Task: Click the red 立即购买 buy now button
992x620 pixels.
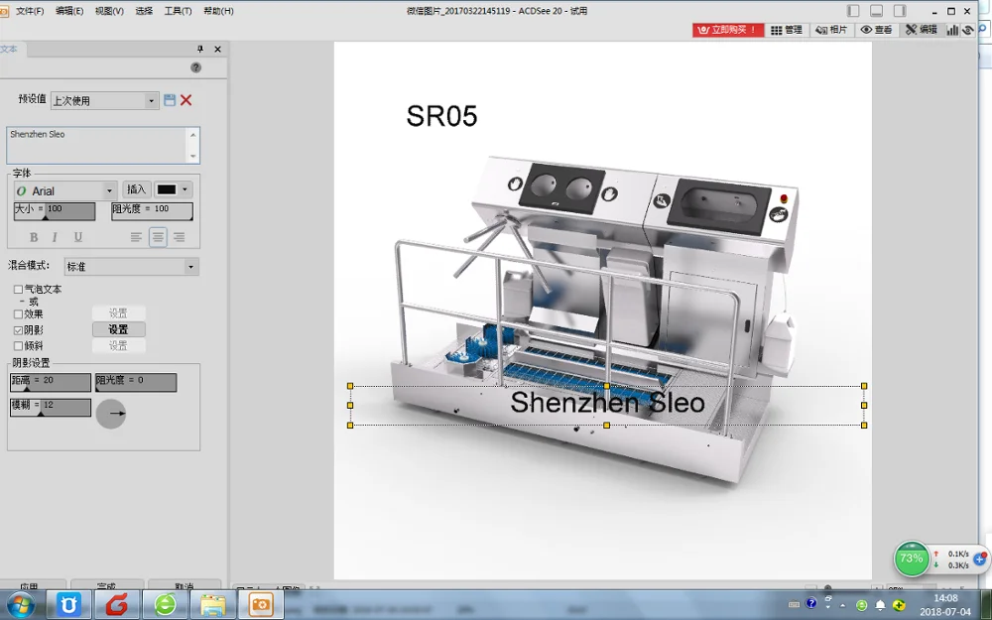Action: 728,30
